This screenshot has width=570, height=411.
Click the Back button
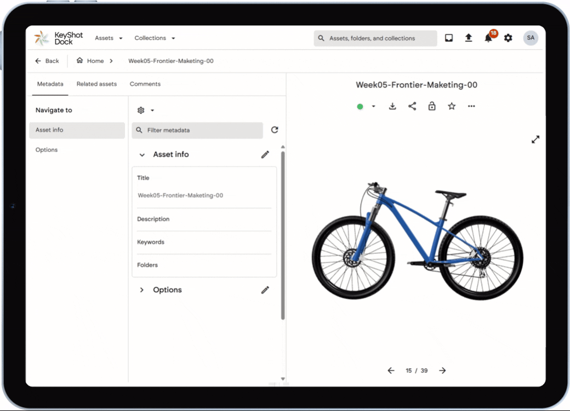[47, 61]
